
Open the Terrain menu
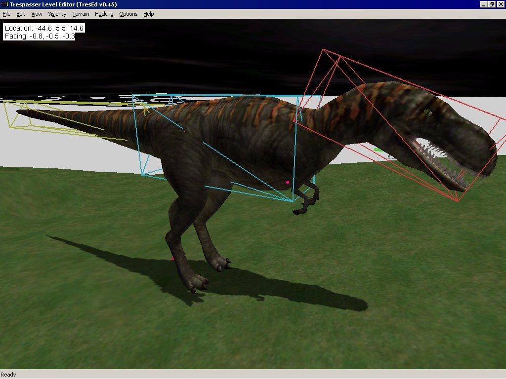[81, 14]
